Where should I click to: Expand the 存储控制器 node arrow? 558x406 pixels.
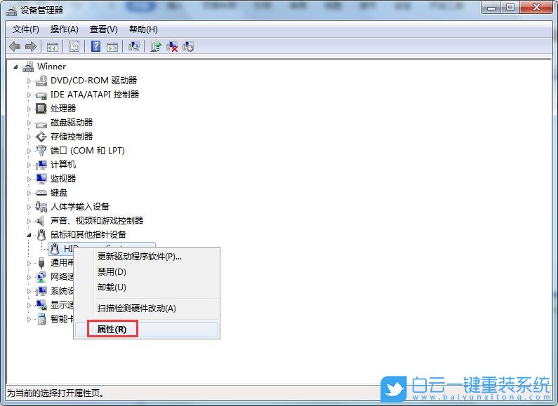point(29,137)
